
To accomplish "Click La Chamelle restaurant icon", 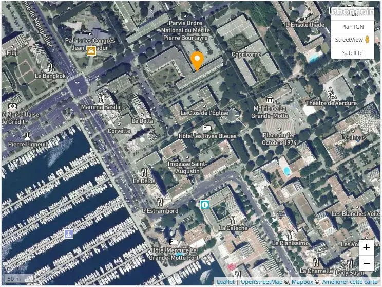I will (x=316, y=263).
